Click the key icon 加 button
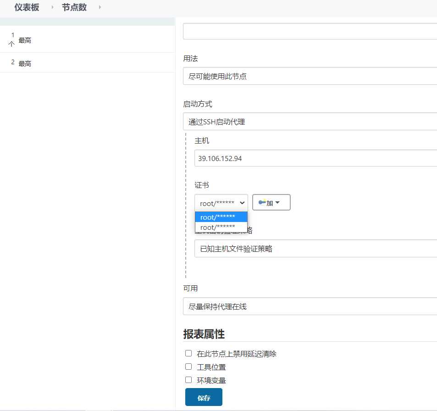This screenshot has height=411, width=437. click(271, 202)
